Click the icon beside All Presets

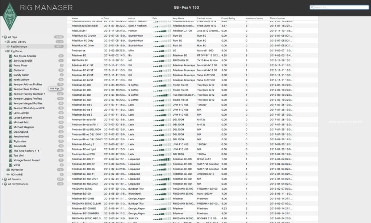(5, 179)
